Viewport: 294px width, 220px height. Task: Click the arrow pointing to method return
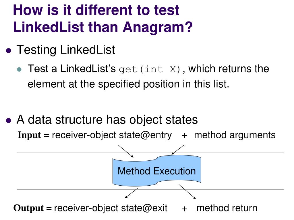click(x=187, y=192)
